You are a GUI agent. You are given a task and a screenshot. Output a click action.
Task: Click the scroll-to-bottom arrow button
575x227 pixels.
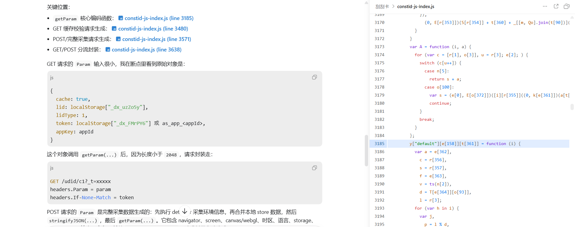tap(185, 211)
